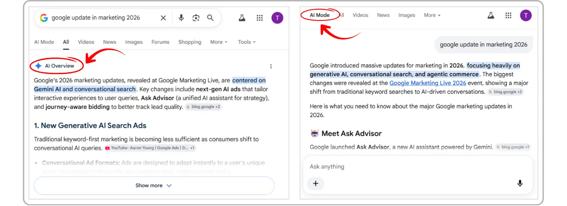Open Google apps grid in left window
The image size is (567, 206).
click(260, 18)
